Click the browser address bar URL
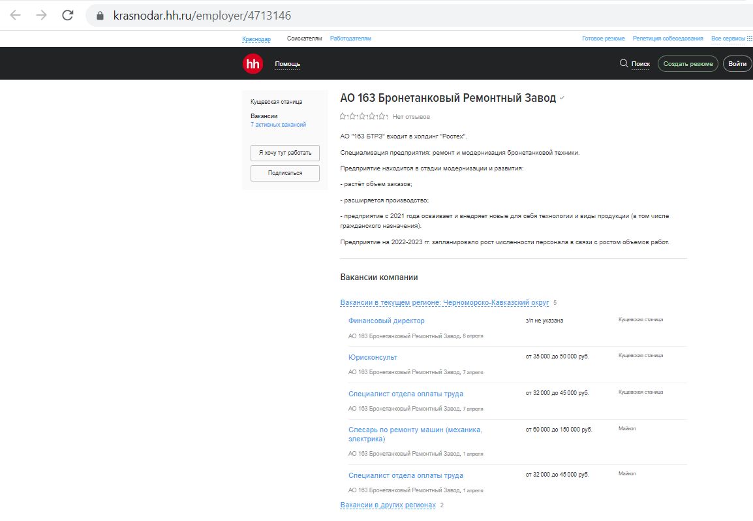 click(202, 16)
